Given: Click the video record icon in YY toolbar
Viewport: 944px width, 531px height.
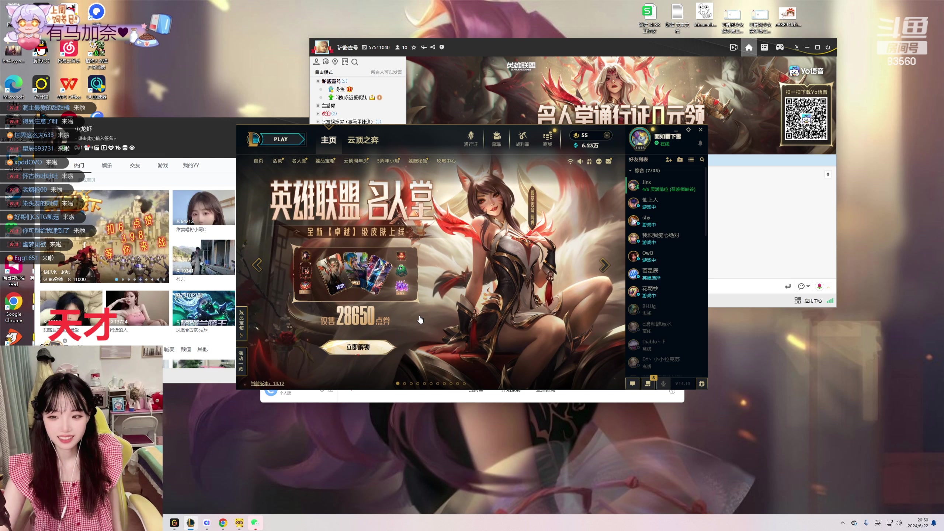Looking at the screenshot, I should click(x=734, y=47).
